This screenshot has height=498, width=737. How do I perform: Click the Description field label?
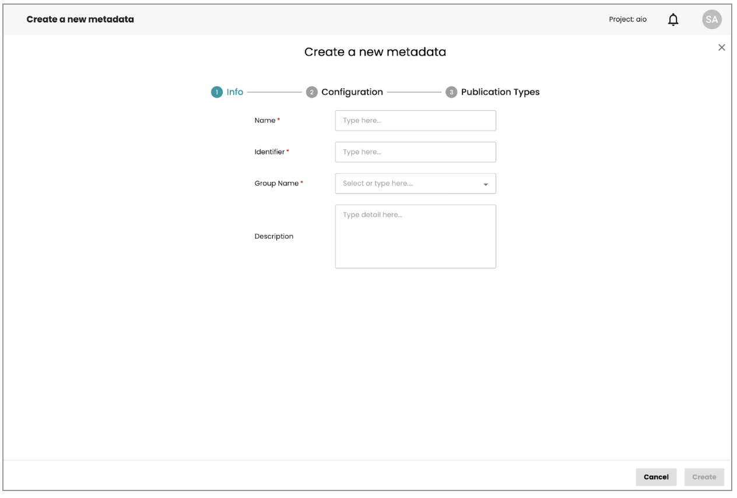274,236
